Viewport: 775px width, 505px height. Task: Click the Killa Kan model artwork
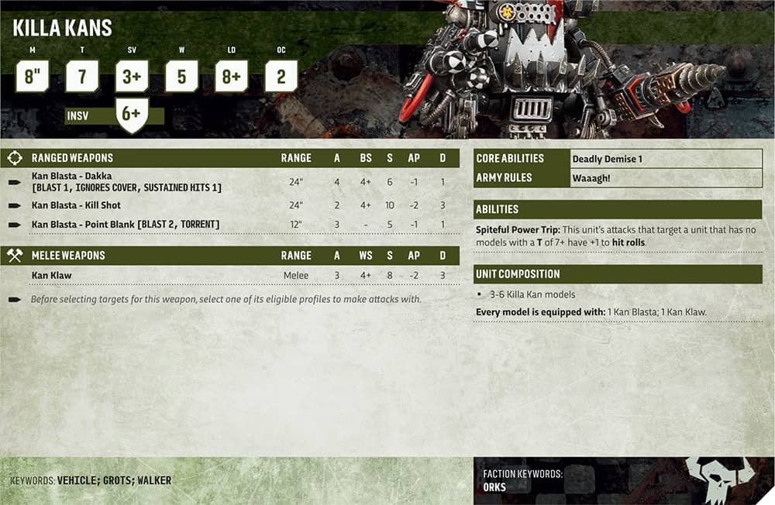(563, 69)
